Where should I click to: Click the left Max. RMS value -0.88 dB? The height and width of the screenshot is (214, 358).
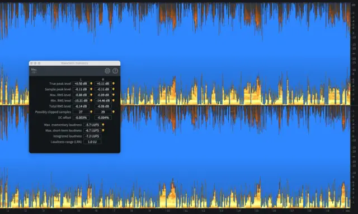81,95
